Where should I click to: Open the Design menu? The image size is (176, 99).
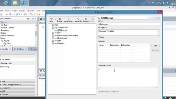tap(22, 11)
